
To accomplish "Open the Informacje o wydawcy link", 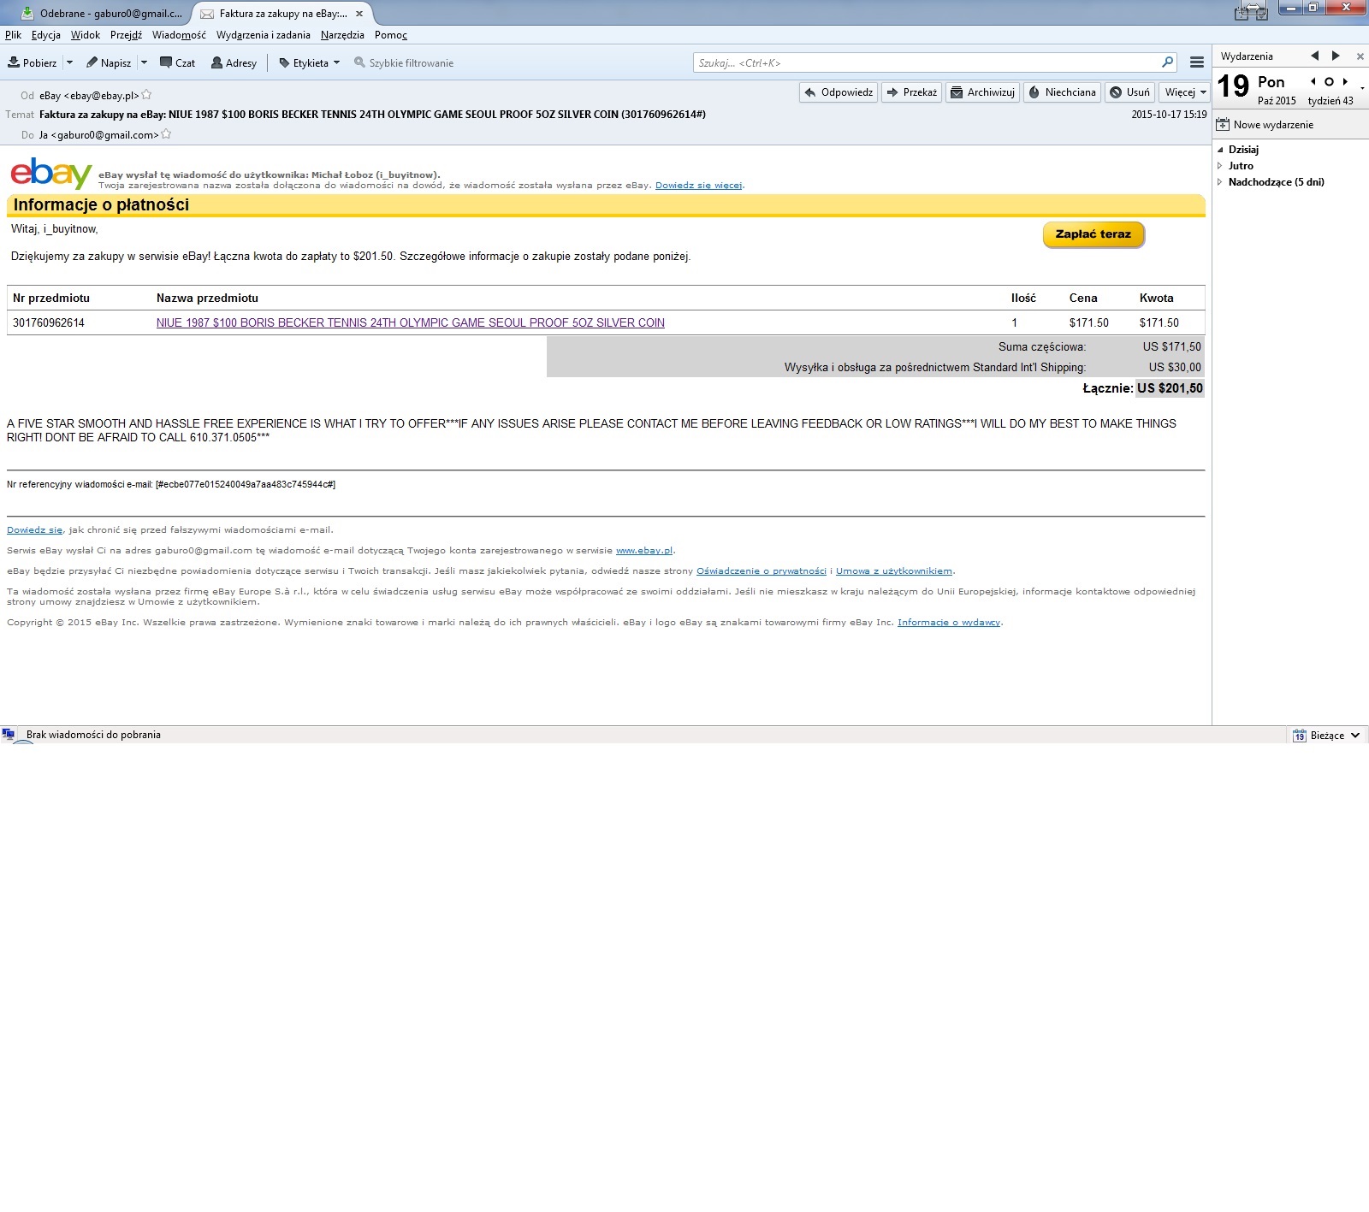I will click(x=949, y=622).
